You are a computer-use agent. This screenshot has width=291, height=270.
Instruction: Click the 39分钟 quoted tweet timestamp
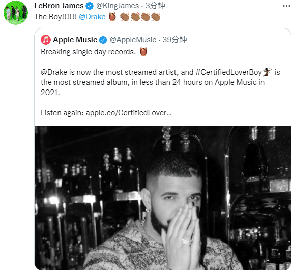[174, 40]
